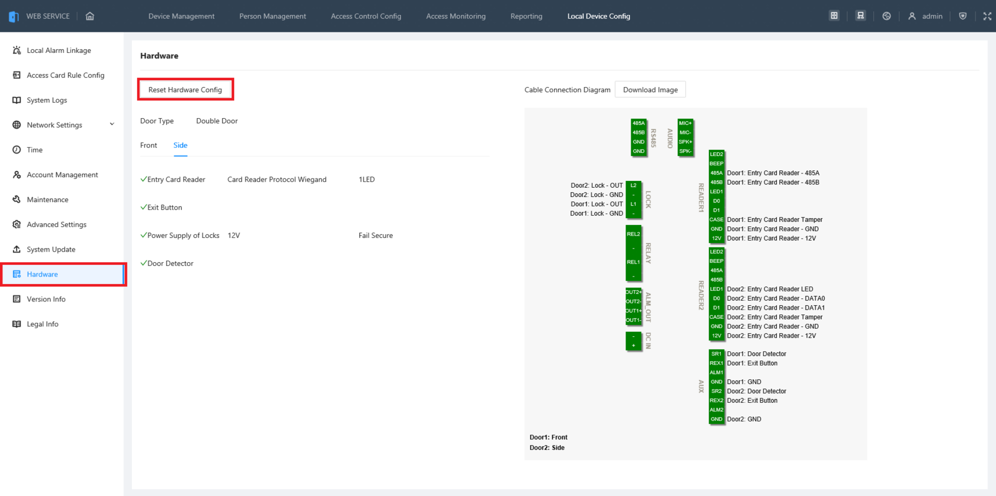Click the home icon in header
Viewport: 996px width, 496px height.
coord(90,16)
